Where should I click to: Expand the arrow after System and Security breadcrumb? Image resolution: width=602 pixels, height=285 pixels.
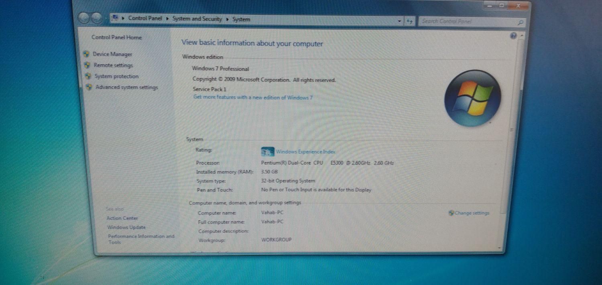[228, 19]
